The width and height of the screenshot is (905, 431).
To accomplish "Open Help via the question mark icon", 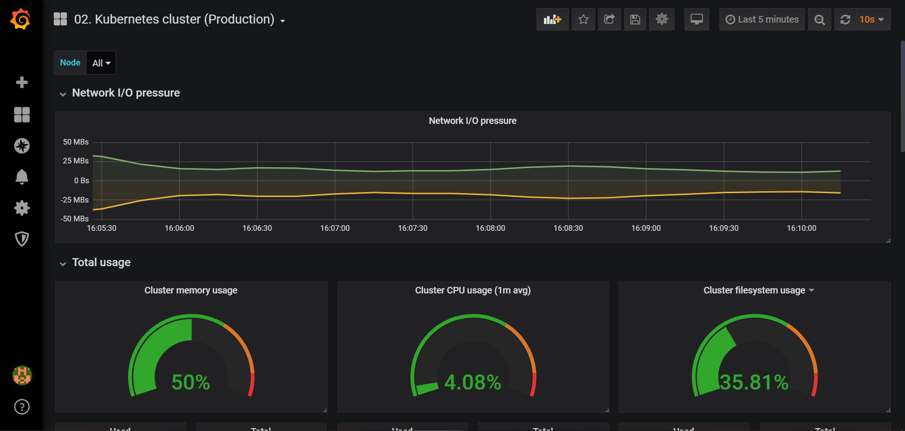I will pos(22,407).
